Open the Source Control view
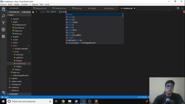 click(x=3, y=23)
